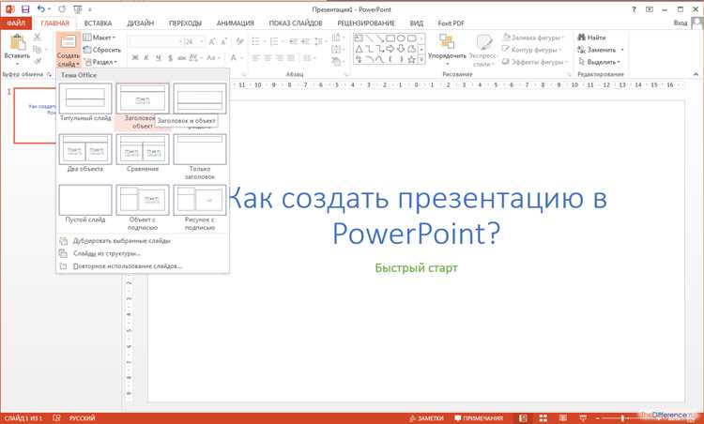Expand the shapes gallery more arrow

pos(421,59)
